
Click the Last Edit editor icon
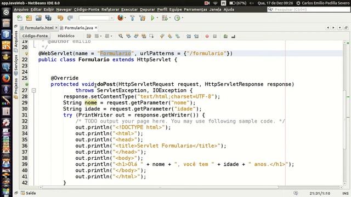point(89,36)
